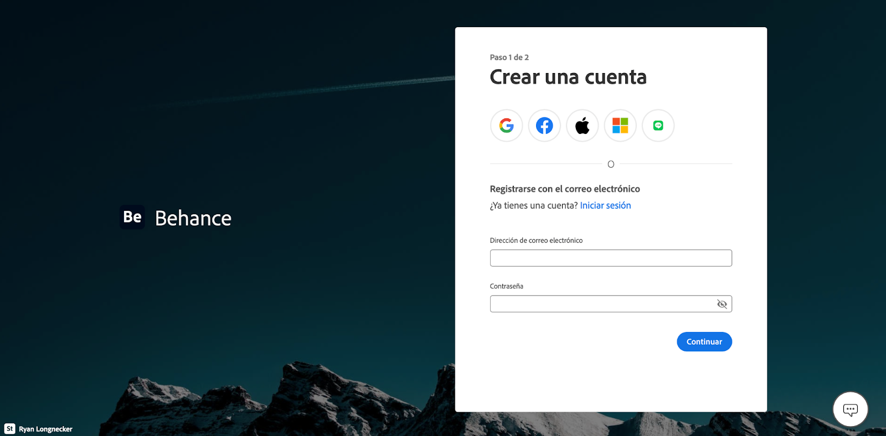The width and height of the screenshot is (886, 436).
Task: Choose the Apple sign-up icon
Action: tap(582, 126)
